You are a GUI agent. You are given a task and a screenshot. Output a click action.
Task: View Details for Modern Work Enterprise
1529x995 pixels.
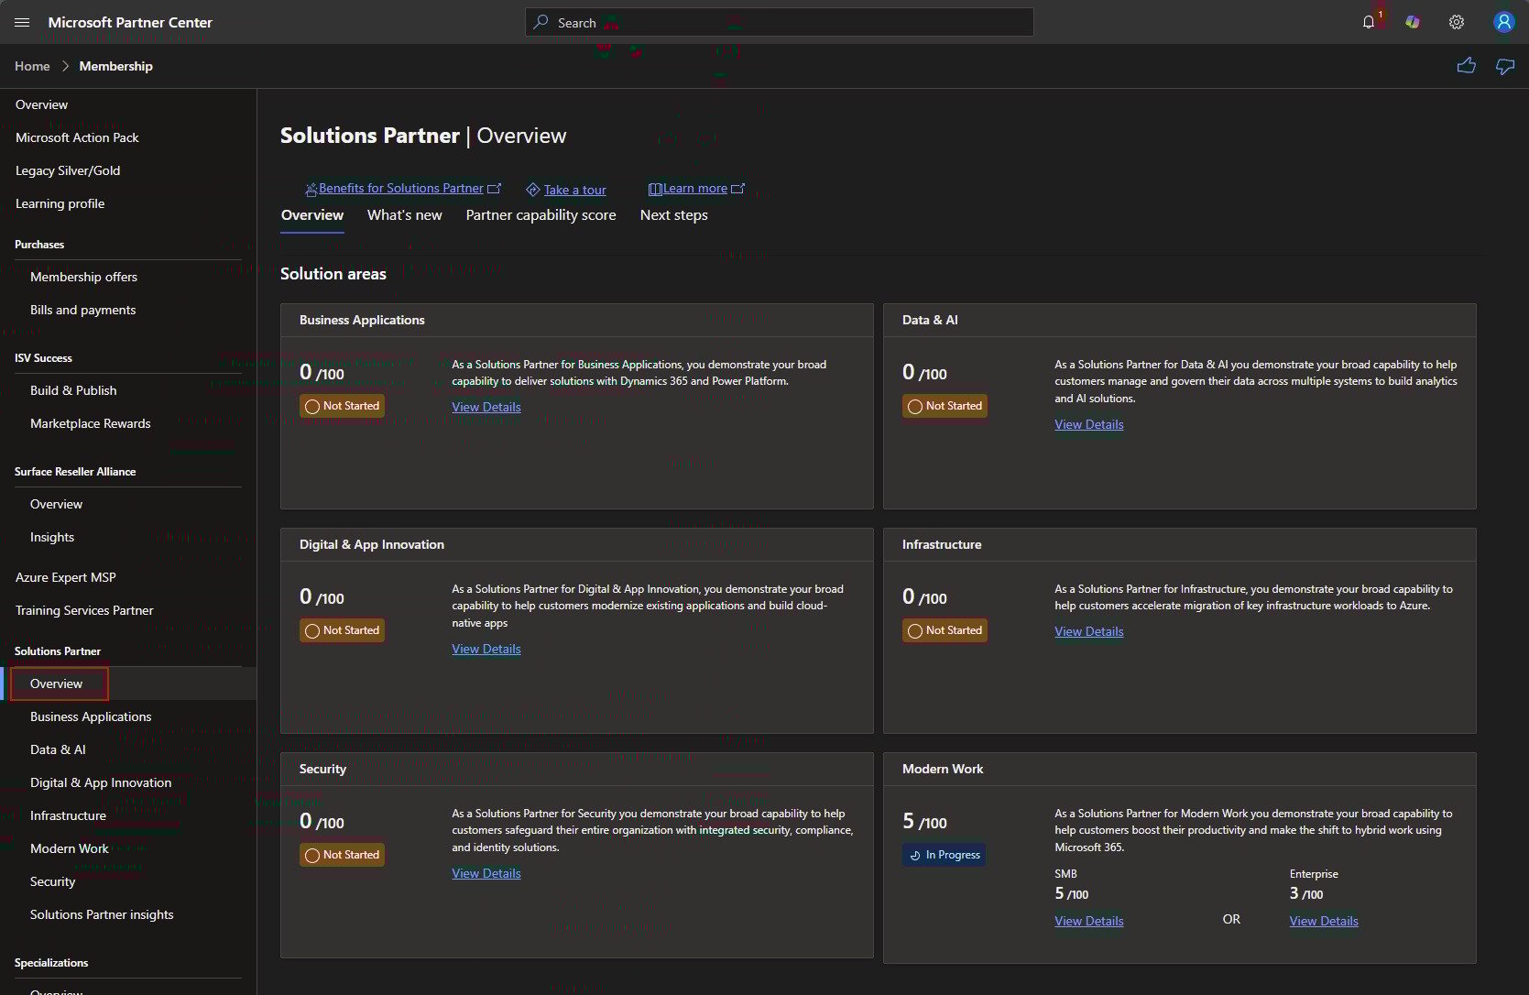(1324, 921)
